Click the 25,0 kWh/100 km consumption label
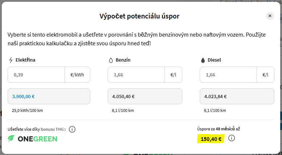This screenshot has width=282, height=155. point(28,110)
